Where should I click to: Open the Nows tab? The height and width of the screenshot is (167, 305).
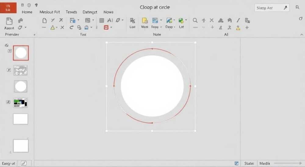pyautogui.click(x=108, y=12)
